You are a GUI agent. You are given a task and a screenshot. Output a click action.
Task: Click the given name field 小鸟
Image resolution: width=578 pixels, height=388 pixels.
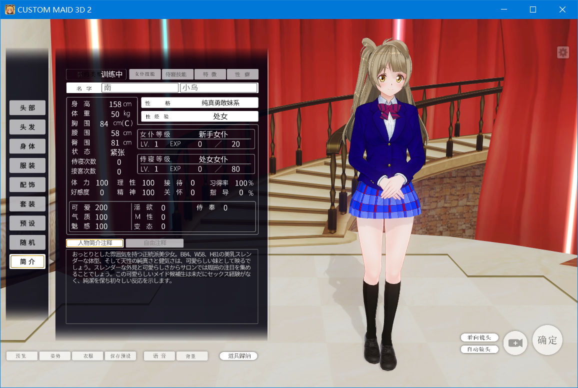(218, 87)
